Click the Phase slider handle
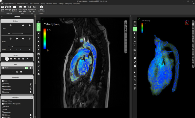This screenshot has width=195, height=118. click(x=12, y=46)
